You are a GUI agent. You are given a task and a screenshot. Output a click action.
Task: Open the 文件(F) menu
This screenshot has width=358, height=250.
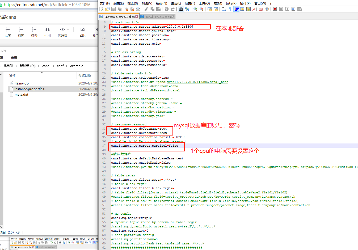(x=105, y=3)
